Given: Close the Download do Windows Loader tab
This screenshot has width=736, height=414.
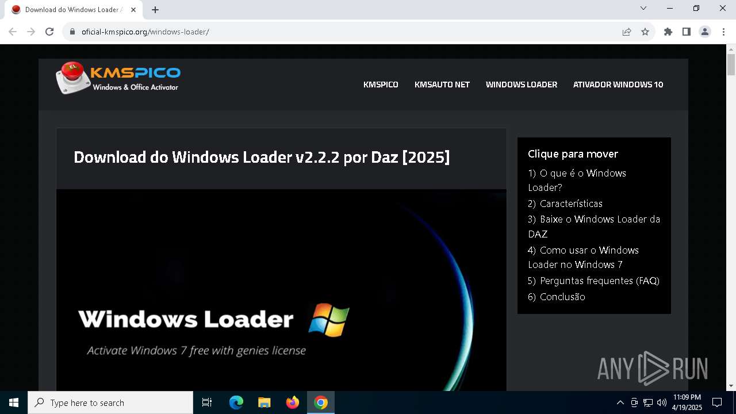Looking at the screenshot, I should 133,10.
